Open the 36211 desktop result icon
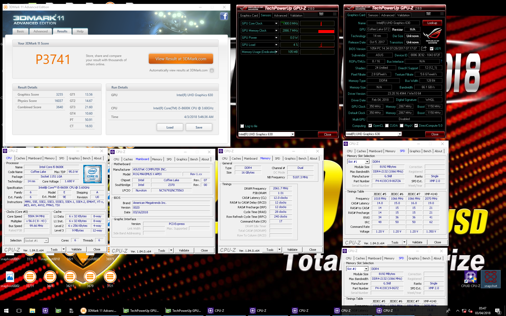Viewport: 506px width, 316px height. pos(70,279)
